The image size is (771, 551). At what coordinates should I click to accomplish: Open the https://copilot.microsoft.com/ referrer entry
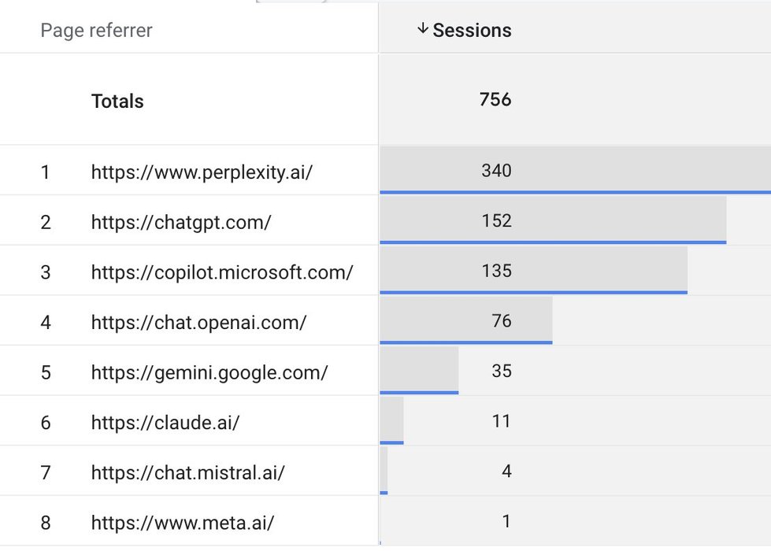point(222,272)
